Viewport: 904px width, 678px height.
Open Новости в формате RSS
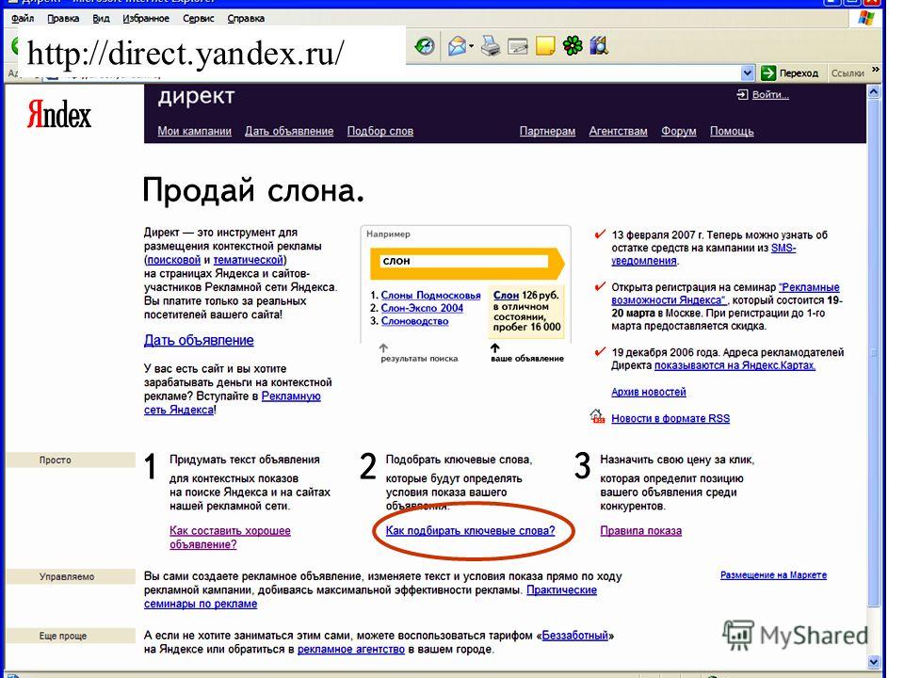coord(670,418)
